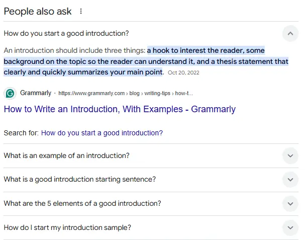This screenshot has width=305, height=240.
Task: Open 'How do I start my introduction sample?' question
Action: 67,227
